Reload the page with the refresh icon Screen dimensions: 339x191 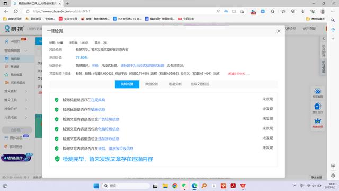(16, 11)
